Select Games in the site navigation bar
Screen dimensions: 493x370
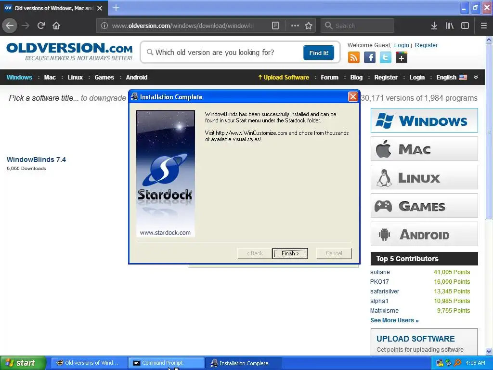(104, 78)
